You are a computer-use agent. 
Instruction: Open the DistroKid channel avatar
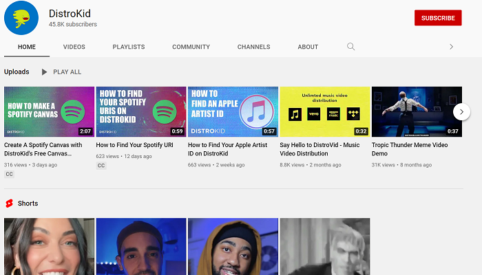pyautogui.click(x=21, y=18)
